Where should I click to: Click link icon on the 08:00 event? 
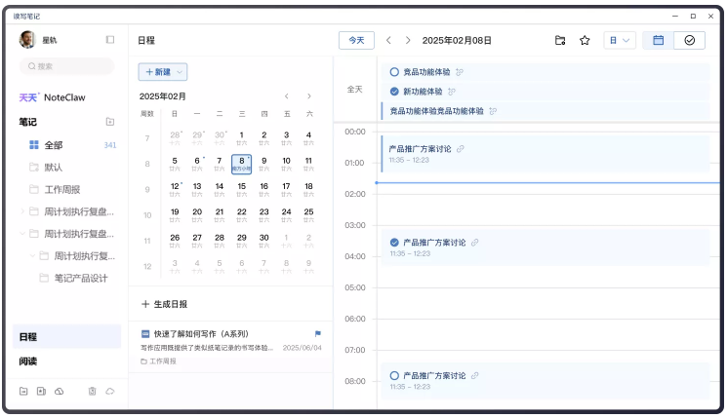pos(475,375)
